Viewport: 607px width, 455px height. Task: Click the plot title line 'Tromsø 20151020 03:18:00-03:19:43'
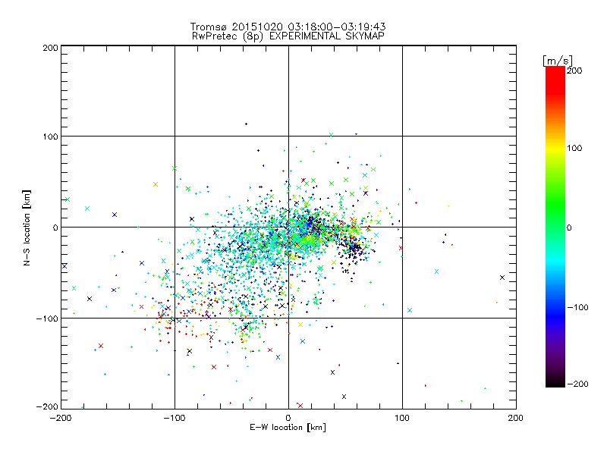[288, 27]
